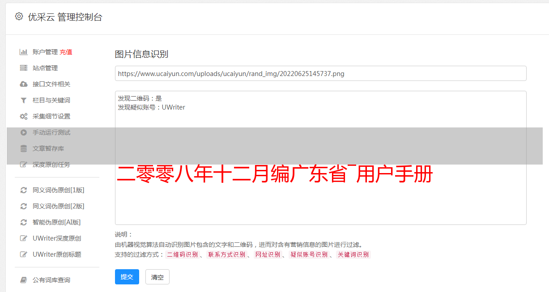Open 站点管理 in sidebar
The image size is (549, 292).
45,68
